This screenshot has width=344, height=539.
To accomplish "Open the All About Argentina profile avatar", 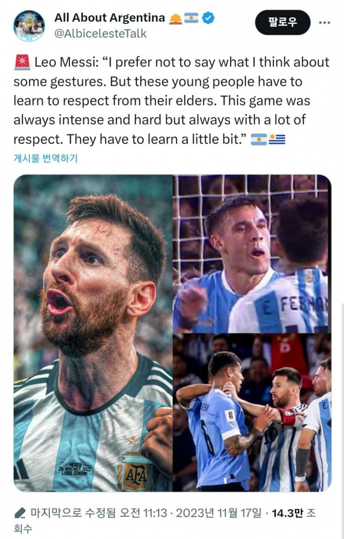I will pos(29,26).
